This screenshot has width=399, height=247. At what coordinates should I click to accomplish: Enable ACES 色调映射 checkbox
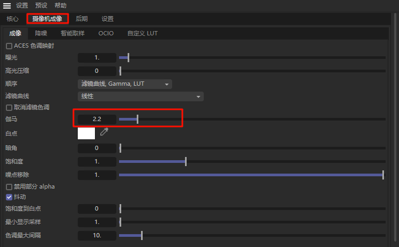[9, 46]
